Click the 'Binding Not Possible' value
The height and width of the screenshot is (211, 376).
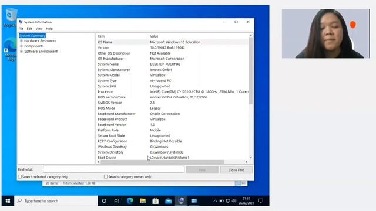[166, 141]
